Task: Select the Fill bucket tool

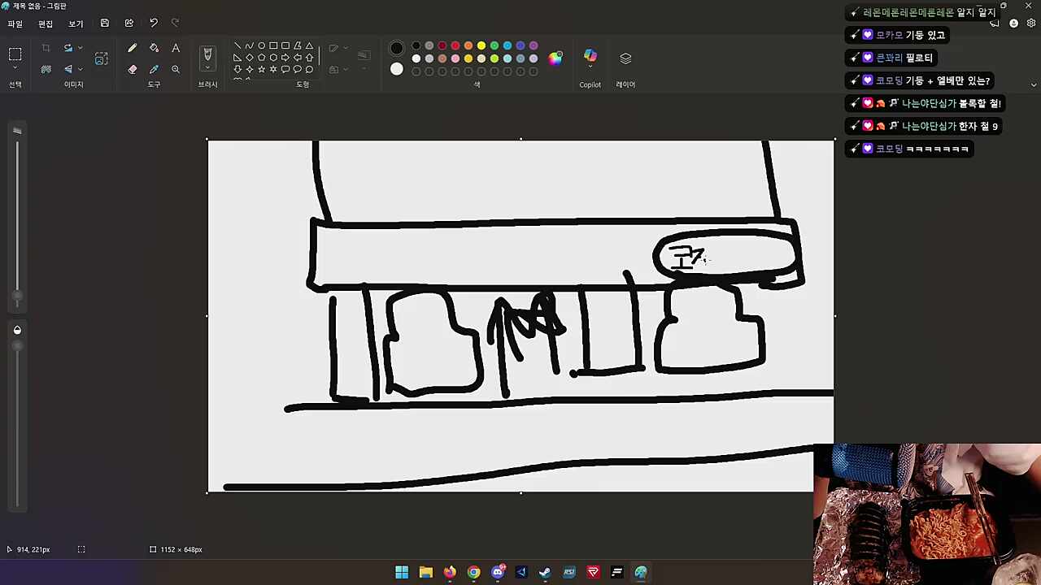Action: point(154,49)
